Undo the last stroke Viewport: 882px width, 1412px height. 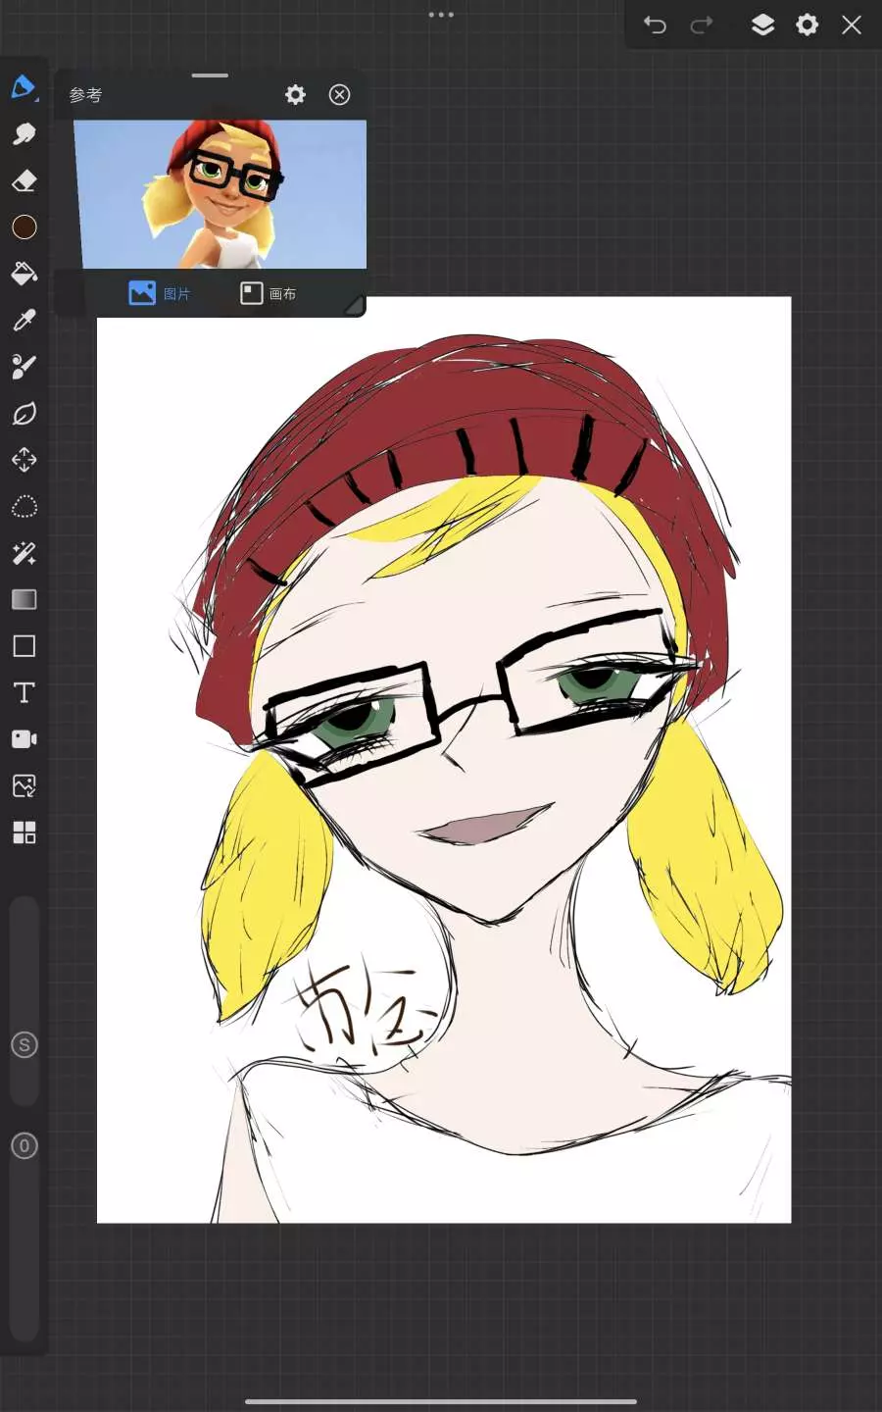coord(655,25)
